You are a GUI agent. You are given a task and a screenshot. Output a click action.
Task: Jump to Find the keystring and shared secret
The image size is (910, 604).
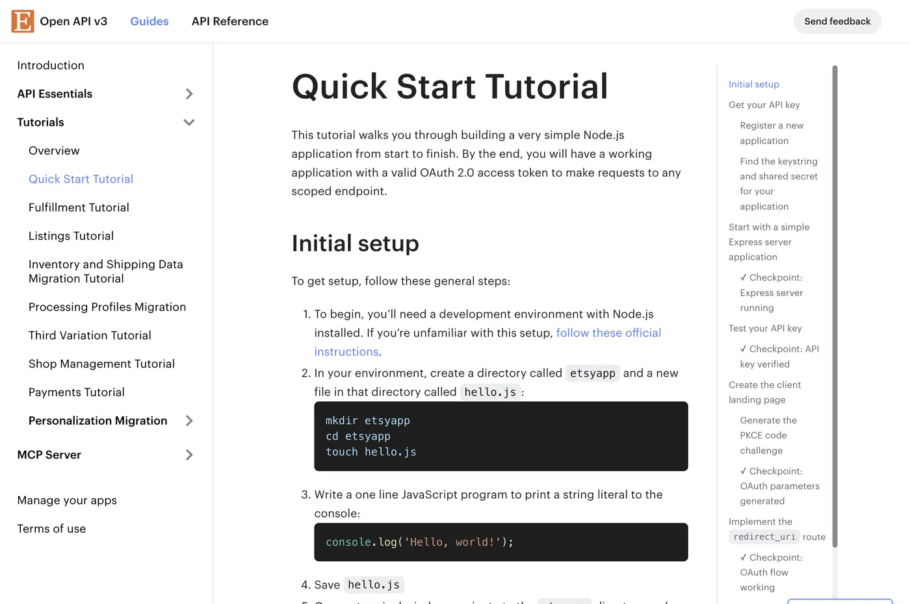[779, 184]
